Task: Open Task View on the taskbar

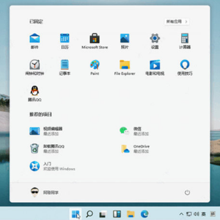Action: [x=103, y=214]
